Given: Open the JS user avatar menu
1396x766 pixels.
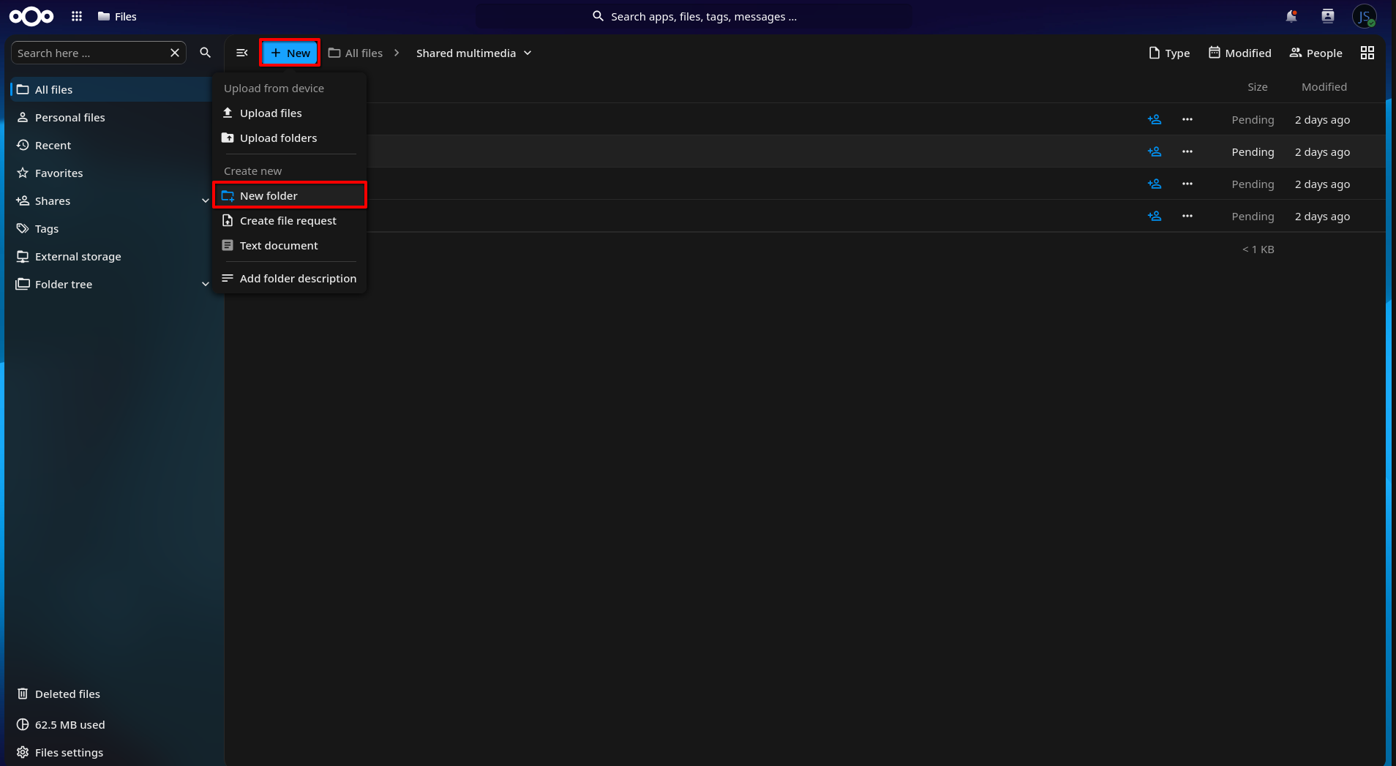Looking at the screenshot, I should (x=1365, y=16).
